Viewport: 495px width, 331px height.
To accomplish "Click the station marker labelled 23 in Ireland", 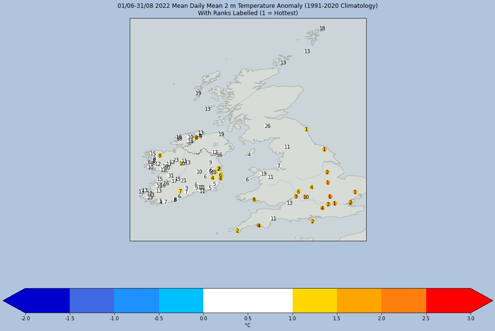I will click(176, 160).
